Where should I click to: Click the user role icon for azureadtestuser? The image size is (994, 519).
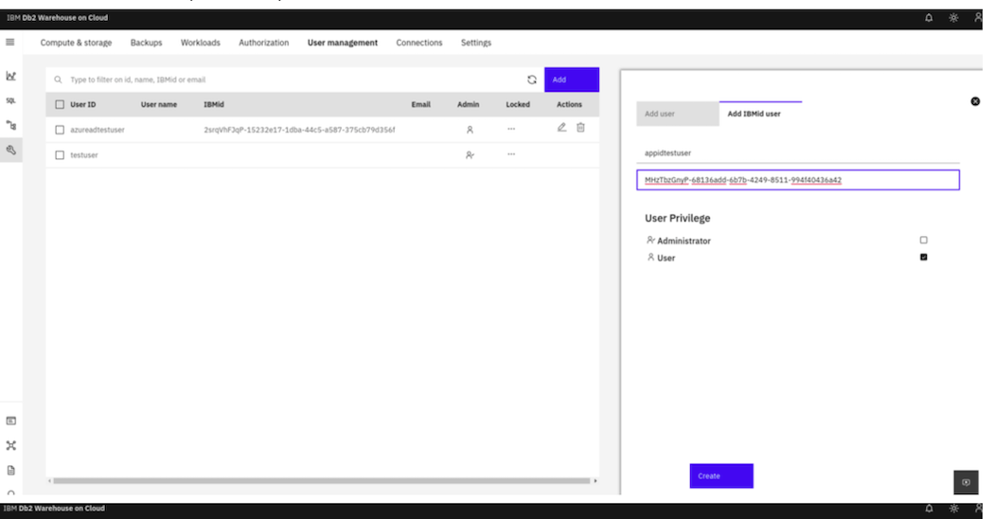470,130
